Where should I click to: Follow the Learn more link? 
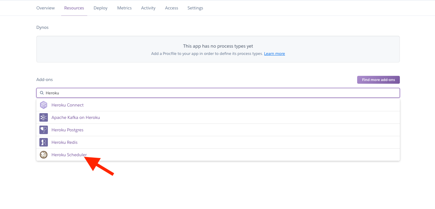274,54
